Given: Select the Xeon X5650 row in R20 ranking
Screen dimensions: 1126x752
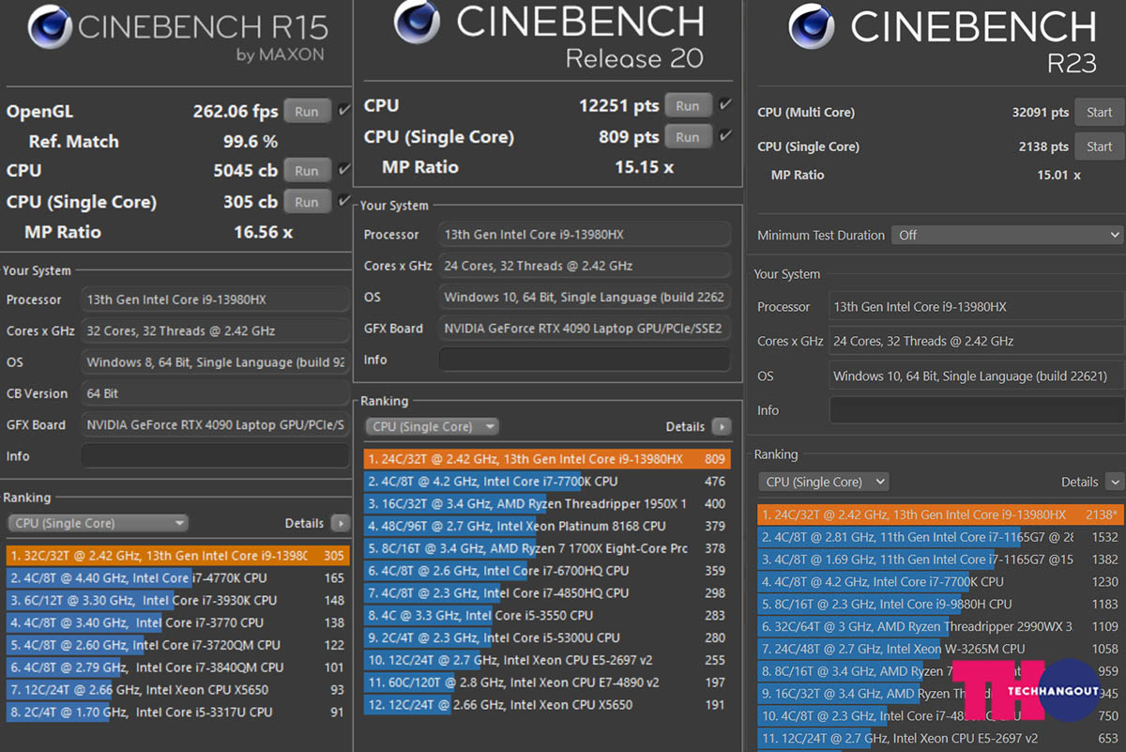Looking at the screenshot, I should click(x=548, y=705).
